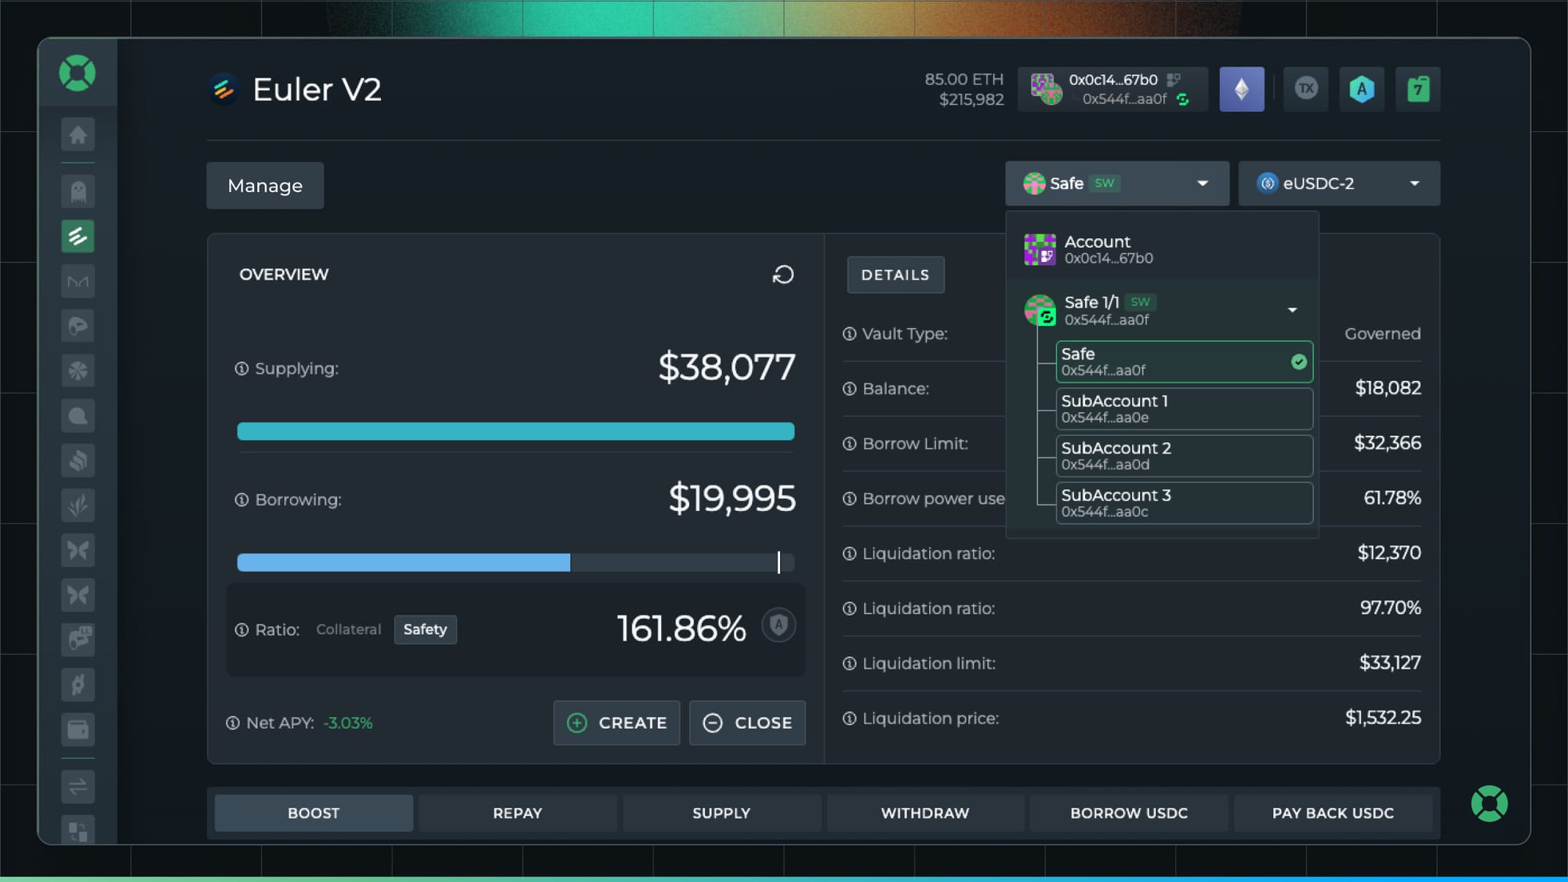Image resolution: width=1568 pixels, height=882 pixels.
Task: Refresh the Overview panel
Action: click(x=782, y=274)
